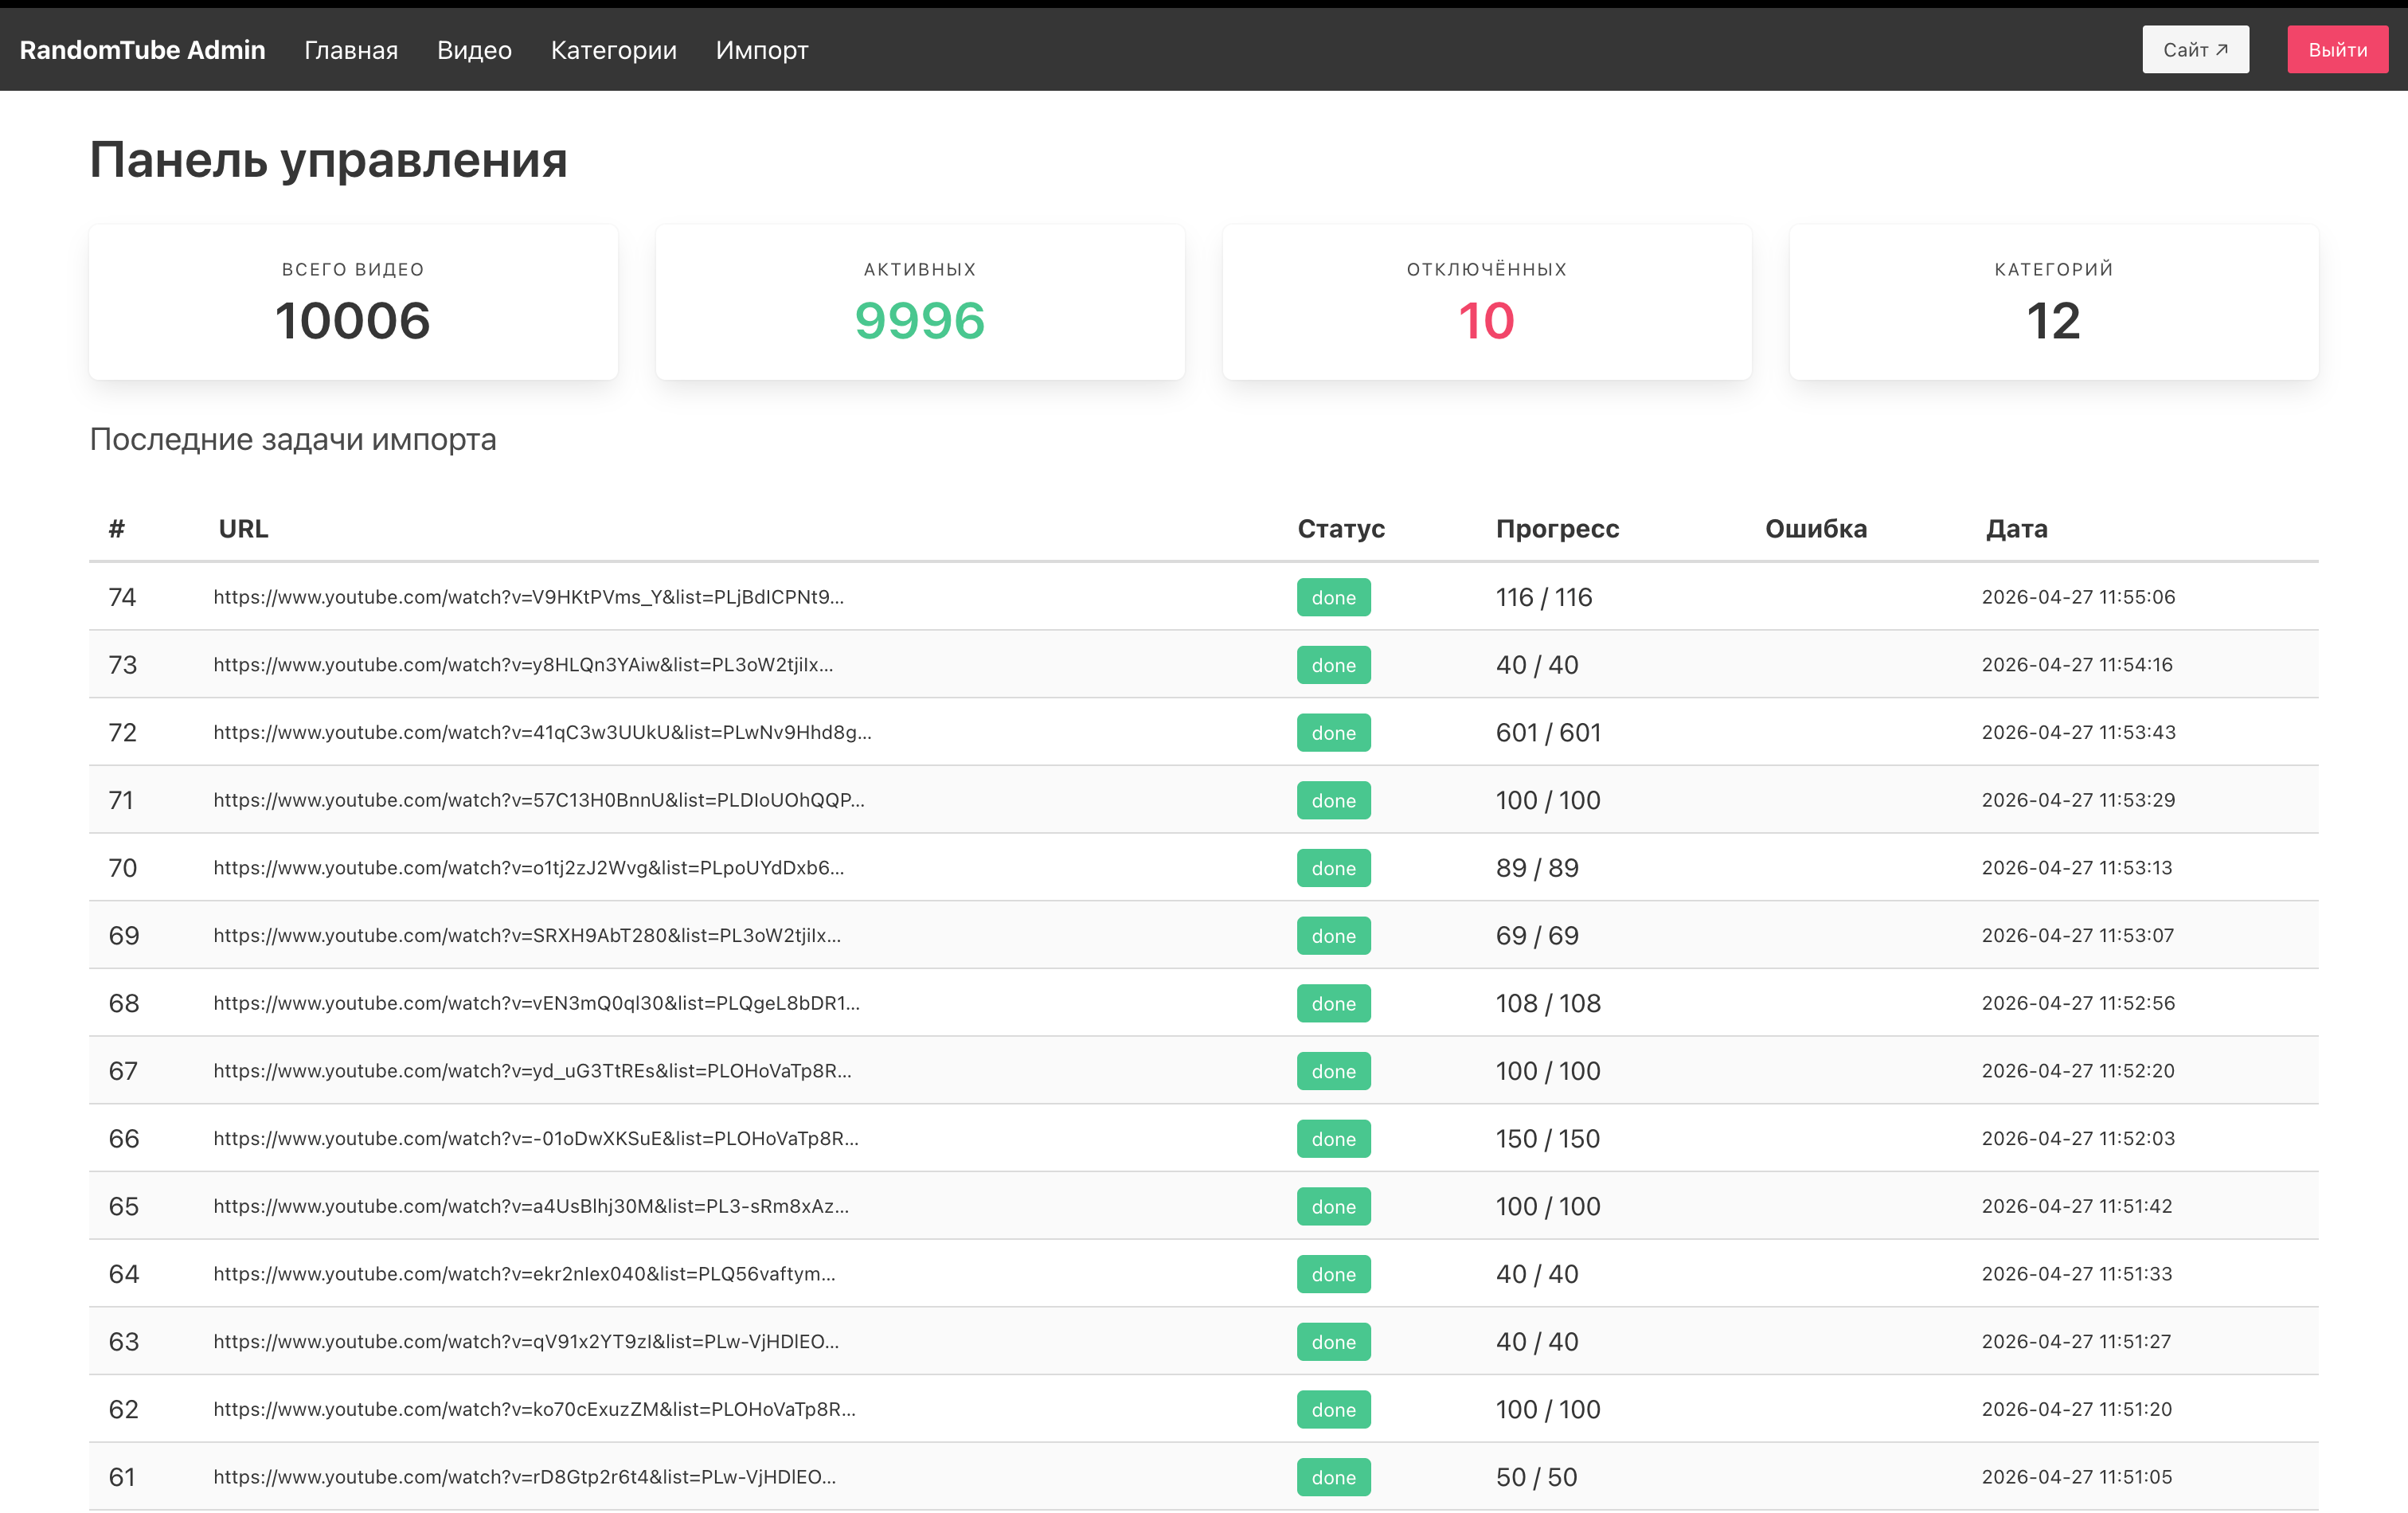This screenshot has width=2408, height=1513.
Task: Click the Активных card showing 9996
Action: tap(919, 302)
